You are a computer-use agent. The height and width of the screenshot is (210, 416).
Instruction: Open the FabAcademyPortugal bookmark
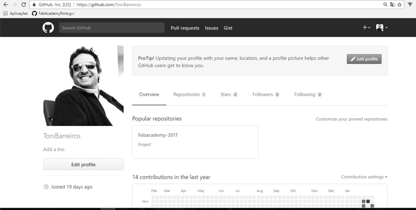pyautogui.click(x=54, y=13)
